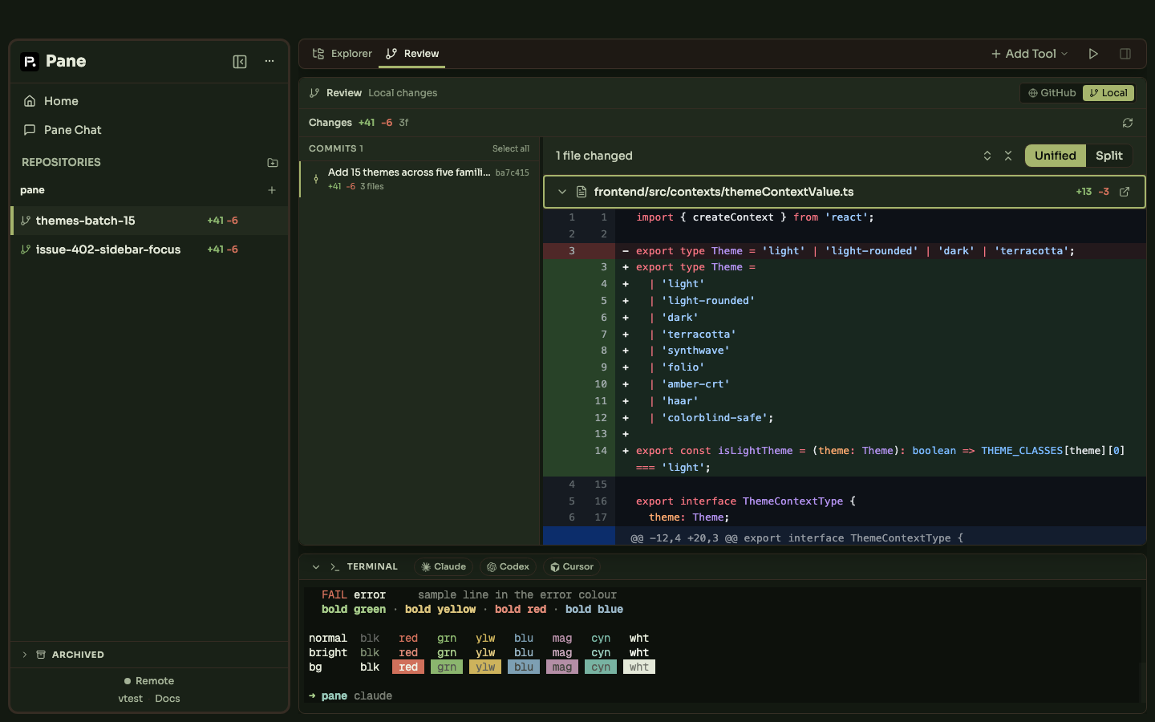Click the themeContextValue.ts file icon
Screen dimensions: 1155x722
582,192
